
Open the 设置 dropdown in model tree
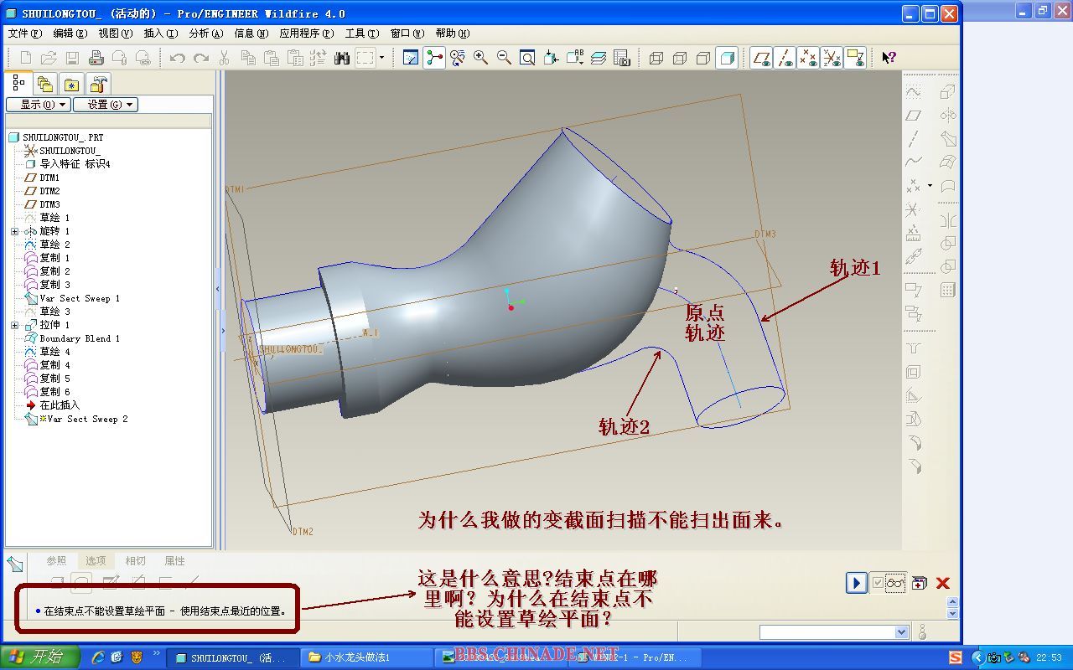[x=106, y=105]
